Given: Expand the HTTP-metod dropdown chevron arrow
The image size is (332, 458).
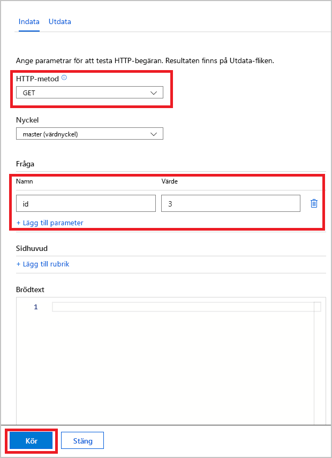Looking at the screenshot, I should pos(154,93).
